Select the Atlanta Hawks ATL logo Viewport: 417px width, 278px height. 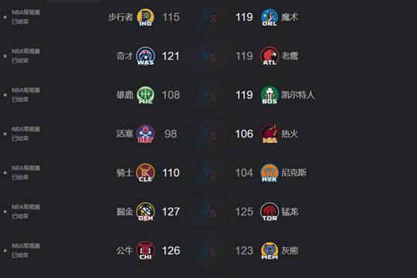[x=270, y=56]
